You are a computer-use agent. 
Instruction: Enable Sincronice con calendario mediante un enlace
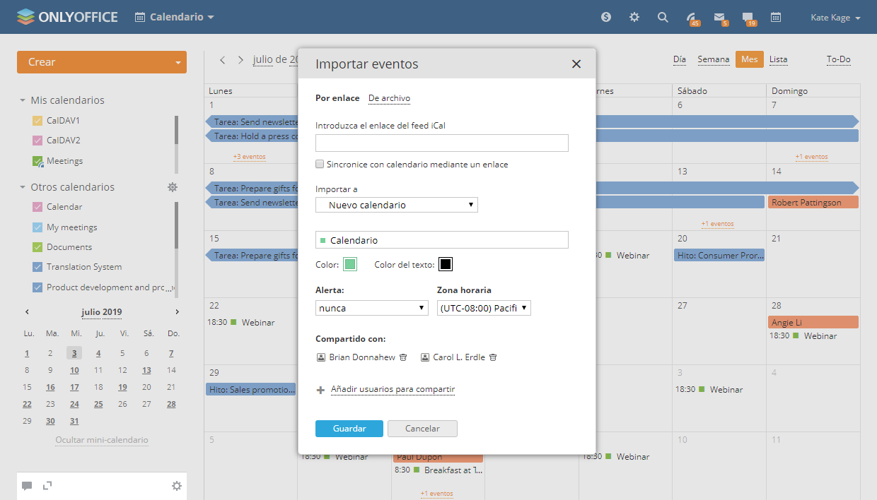click(320, 165)
